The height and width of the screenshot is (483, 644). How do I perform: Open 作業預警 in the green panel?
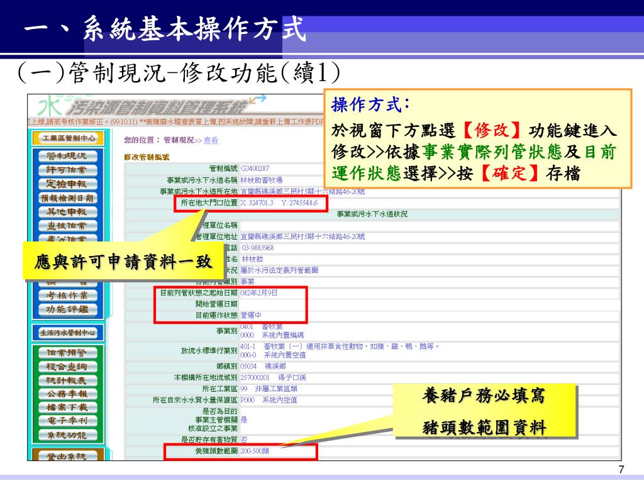point(68,353)
